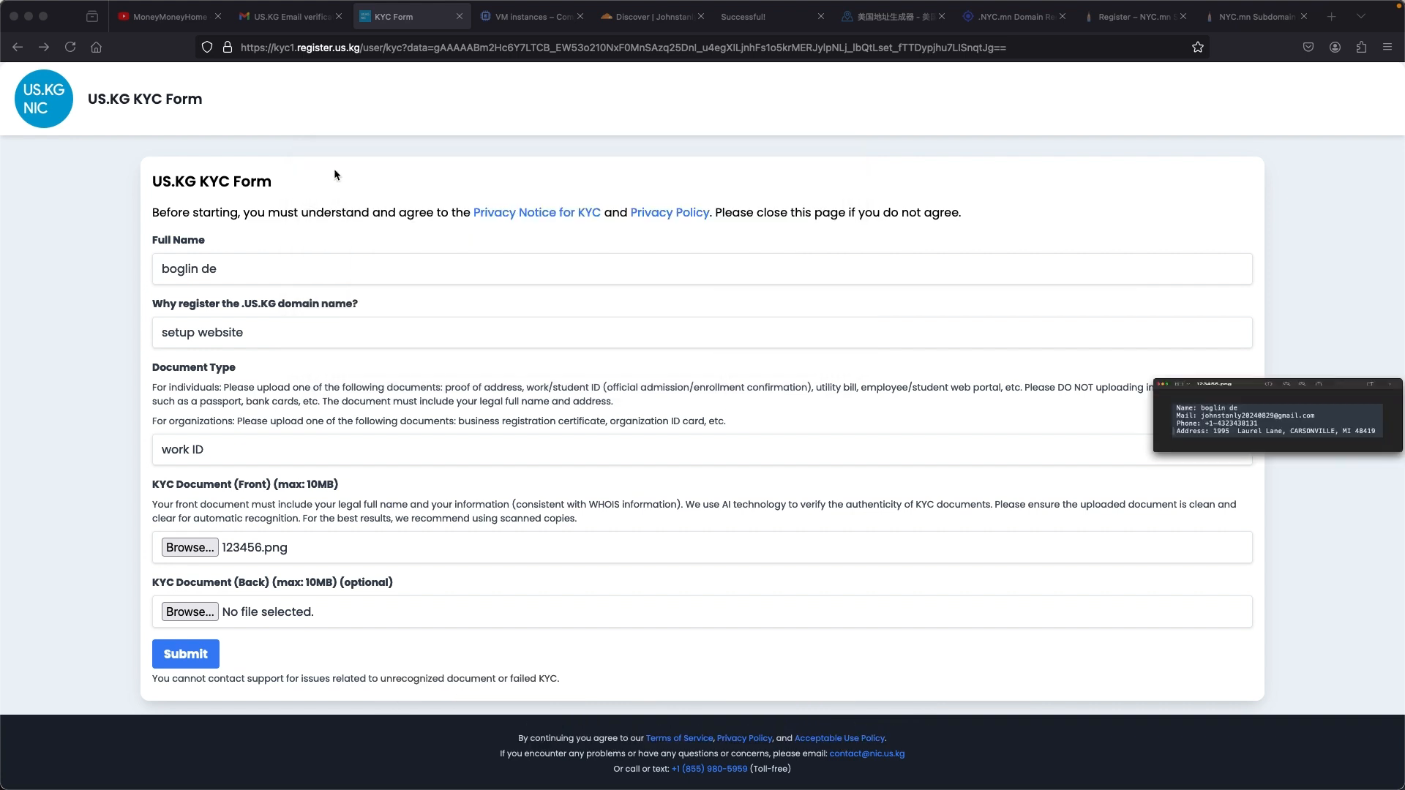The width and height of the screenshot is (1405, 790).
Task: Browse for KYC back document
Action: 190,612
